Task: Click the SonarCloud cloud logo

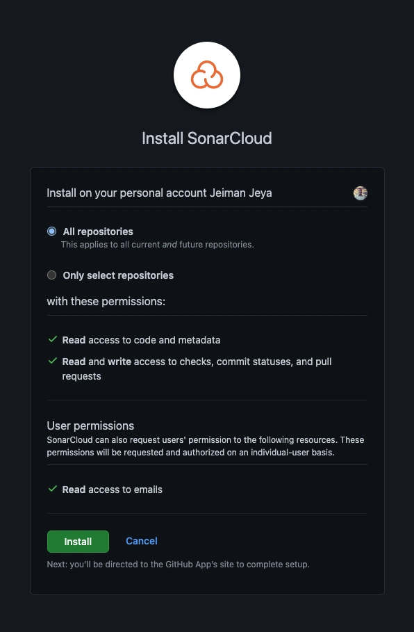Action: pos(206,75)
